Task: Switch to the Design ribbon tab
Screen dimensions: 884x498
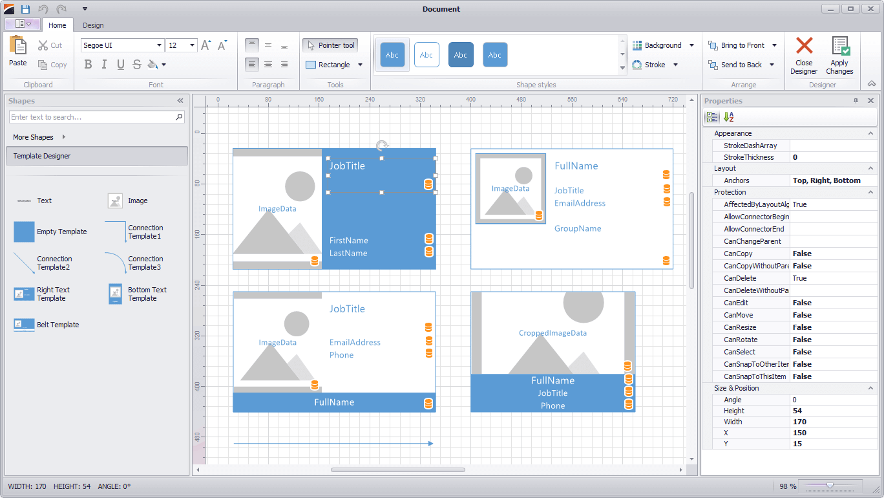Action: click(x=93, y=25)
